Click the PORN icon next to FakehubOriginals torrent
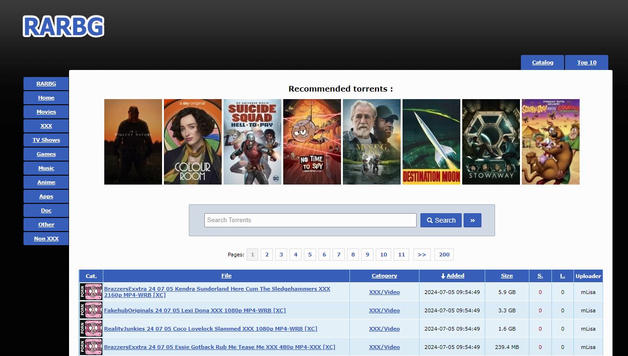This screenshot has width=628, height=356. 91,310
